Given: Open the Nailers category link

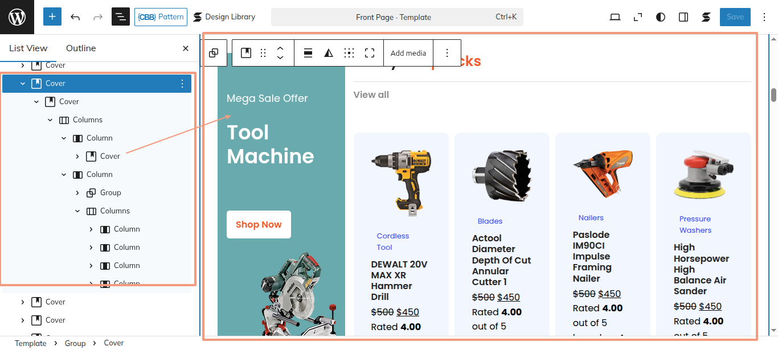Looking at the screenshot, I should point(591,217).
